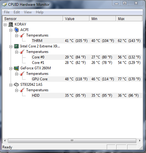Viewport: 146px width, 153px height.
Task: Collapse the GeForce GTX 260M node
Action: pyautogui.click(x=11, y=68)
